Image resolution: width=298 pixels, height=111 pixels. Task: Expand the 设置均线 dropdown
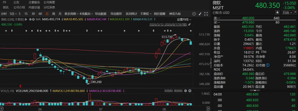click(184, 19)
